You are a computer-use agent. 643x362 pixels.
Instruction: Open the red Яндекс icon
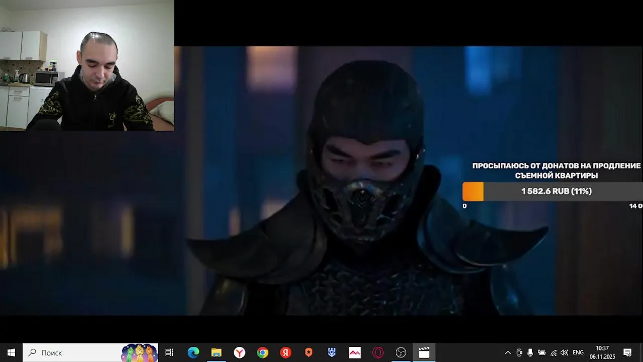click(286, 352)
